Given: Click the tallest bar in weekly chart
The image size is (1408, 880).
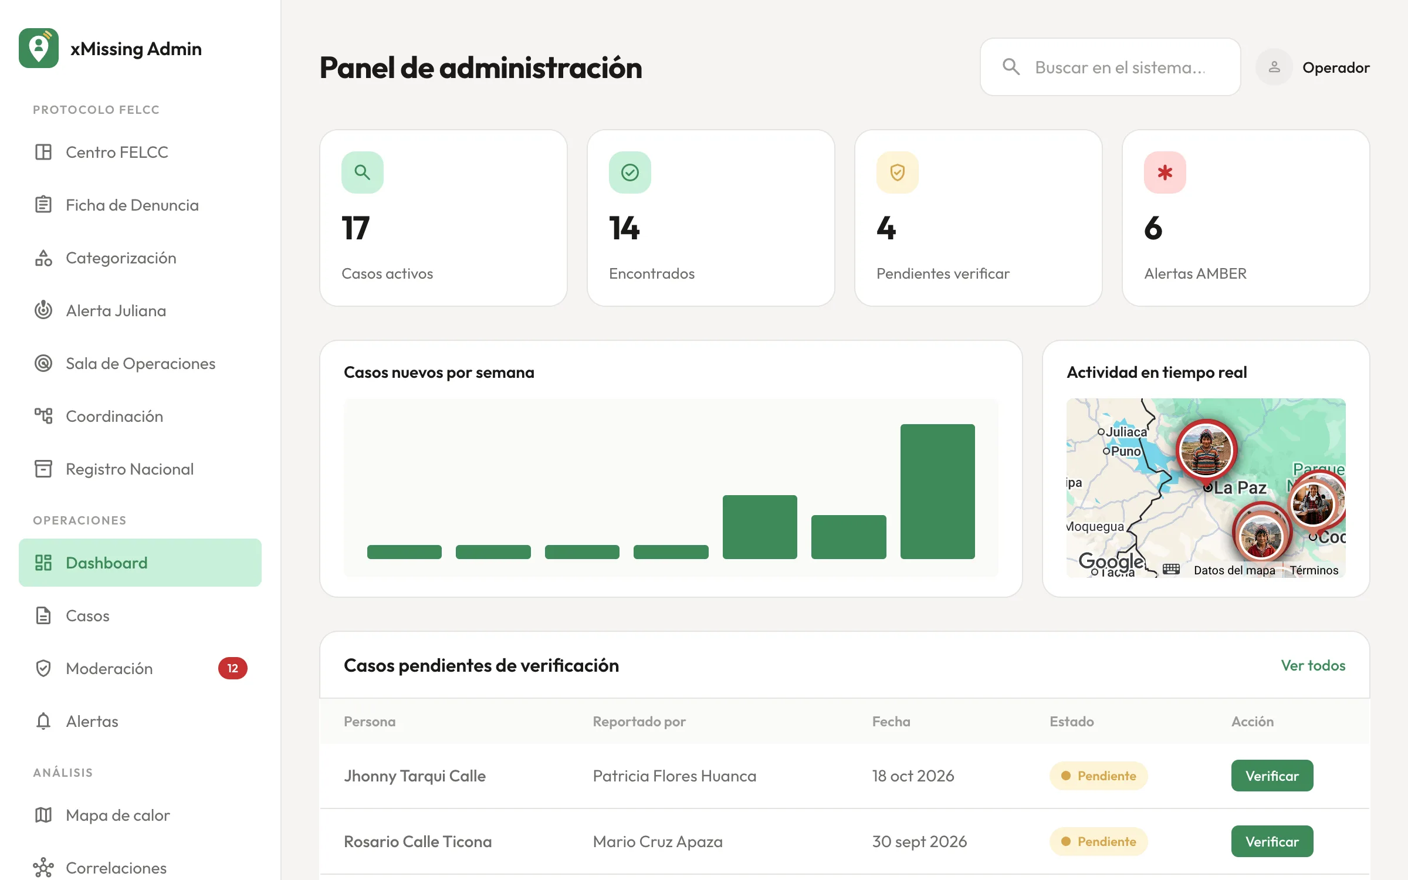Looking at the screenshot, I should point(937,491).
